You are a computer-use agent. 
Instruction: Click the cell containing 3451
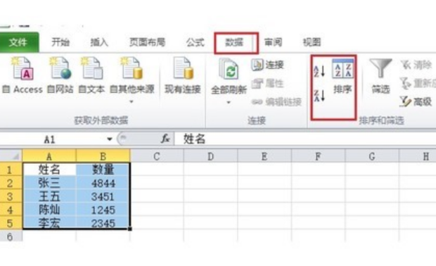tap(103, 196)
